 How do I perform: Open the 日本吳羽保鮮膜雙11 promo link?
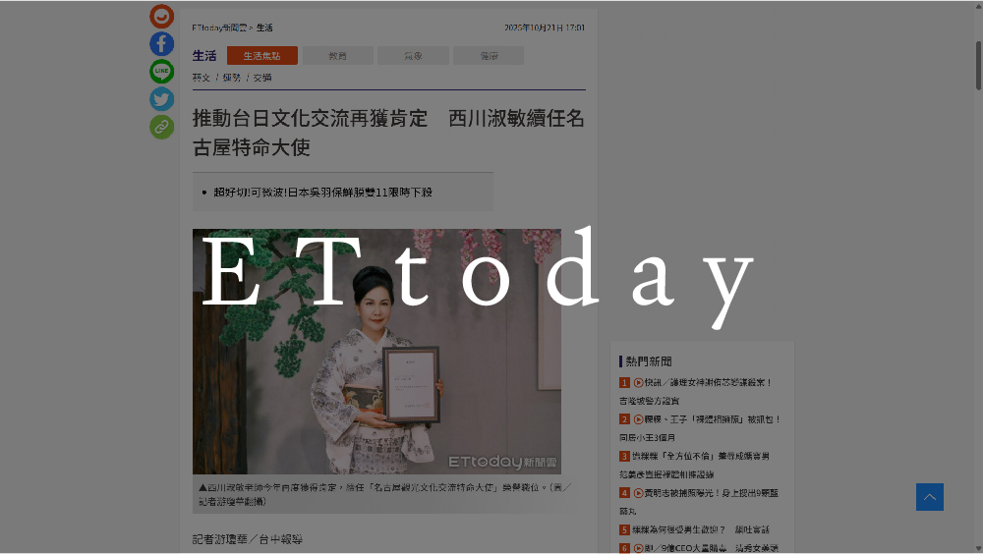pos(322,193)
